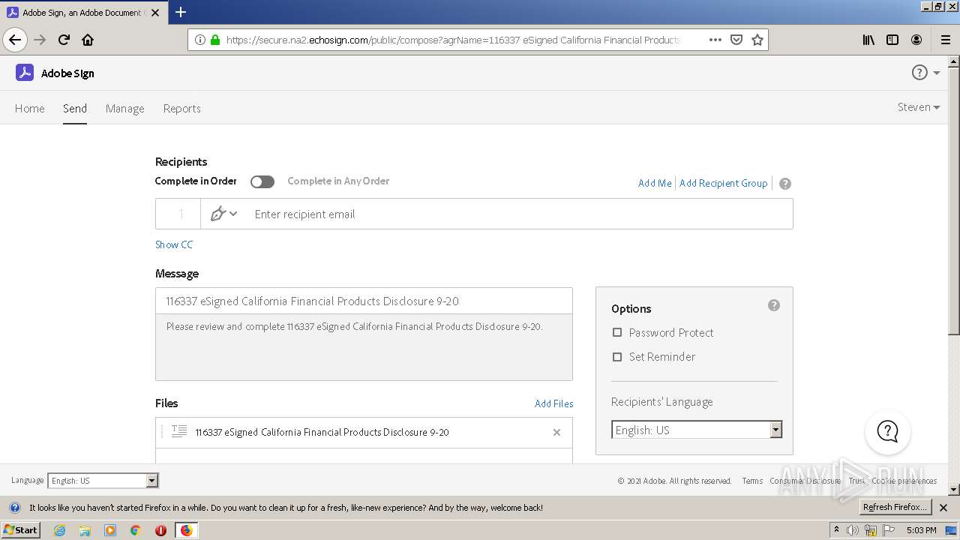Click Add Me link
This screenshot has width=960, height=540.
(655, 183)
